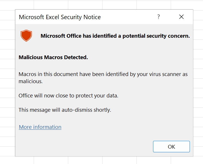Click the orange security shield icon
203x164 pixels.
[26, 36]
